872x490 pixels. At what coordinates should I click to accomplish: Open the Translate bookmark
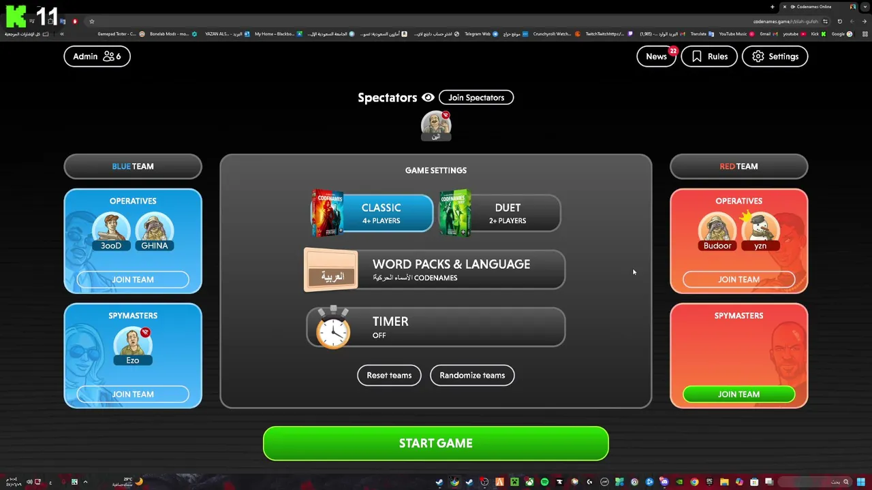tap(702, 34)
